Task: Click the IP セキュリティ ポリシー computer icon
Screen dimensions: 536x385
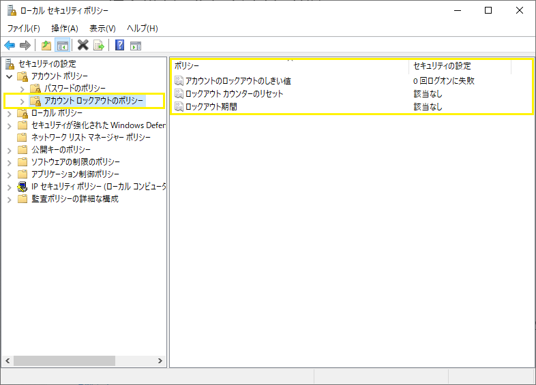Action: coord(23,187)
